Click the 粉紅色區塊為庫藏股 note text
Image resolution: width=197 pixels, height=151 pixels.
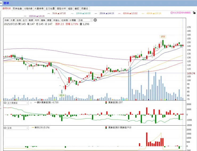182,13
